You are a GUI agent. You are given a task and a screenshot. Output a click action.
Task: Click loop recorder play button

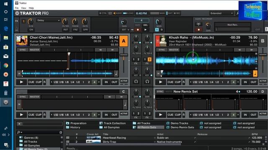[145, 30]
